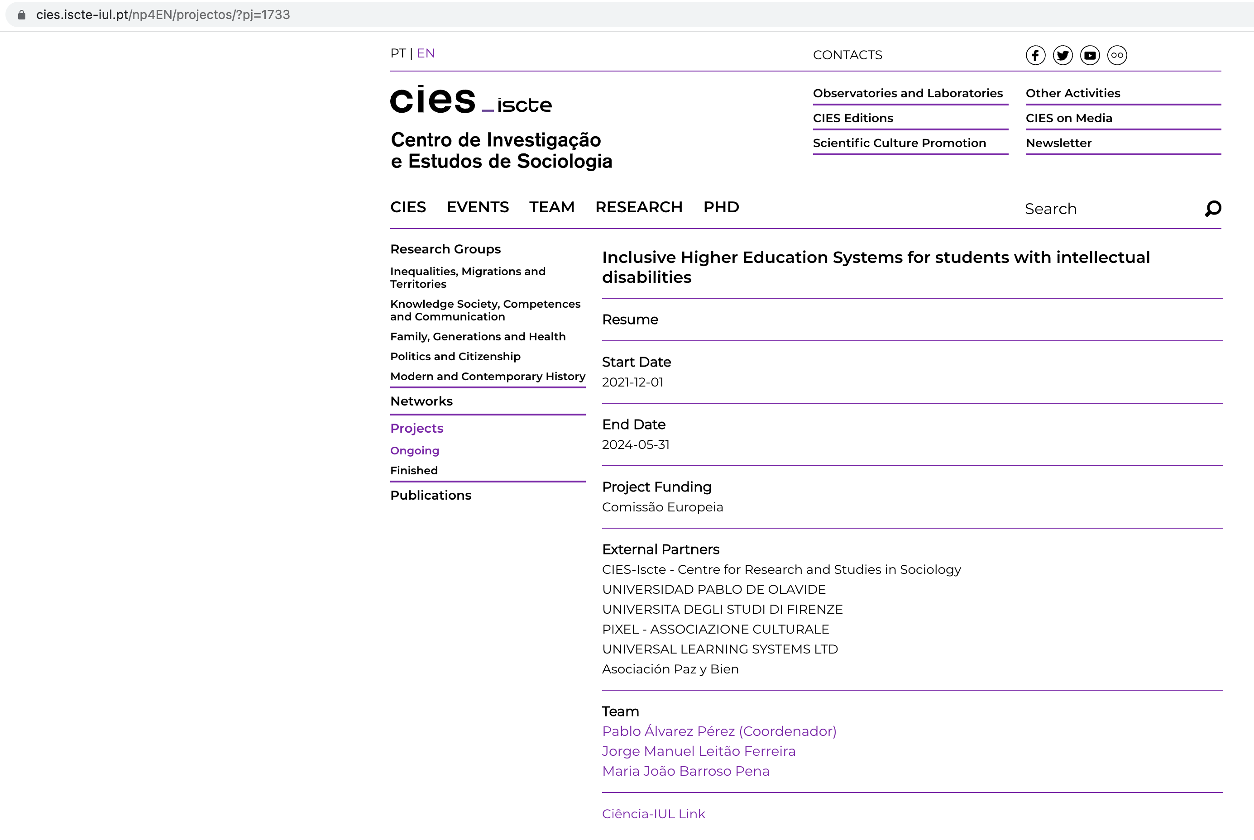Screen dimensions: 1254x840
Task: Switch language to PT
Action: [397, 53]
